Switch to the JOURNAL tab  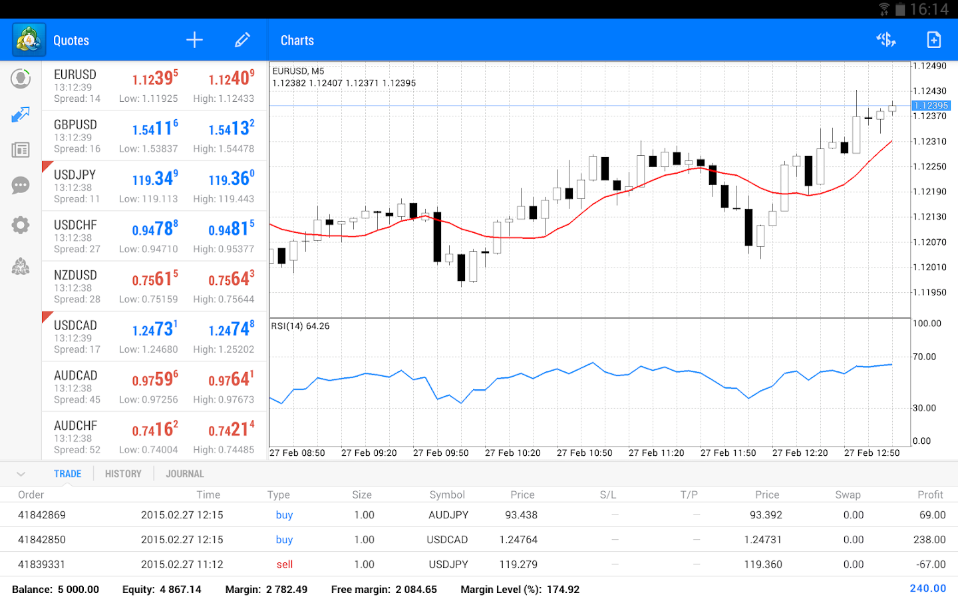coord(185,474)
